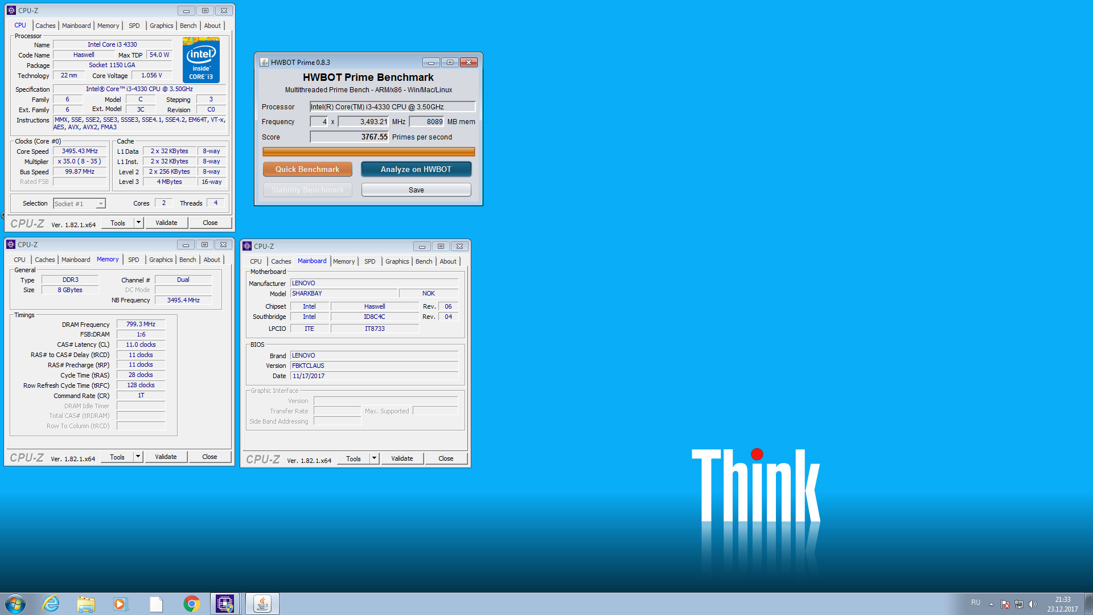Viewport: 1093px width, 615px height.
Task: Click Validate in the Mainboard window
Action: tap(402, 458)
